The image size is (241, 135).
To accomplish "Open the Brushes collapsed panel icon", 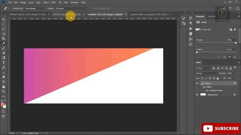I will (x=183, y=18).
